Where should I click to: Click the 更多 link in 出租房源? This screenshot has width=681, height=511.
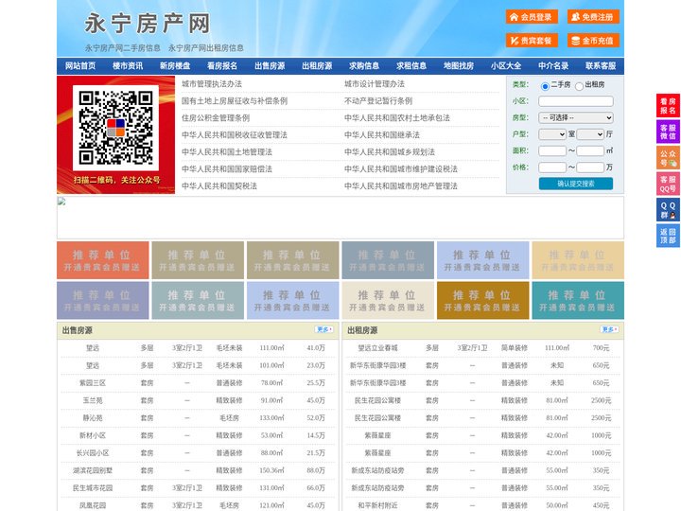coord(609,330)
